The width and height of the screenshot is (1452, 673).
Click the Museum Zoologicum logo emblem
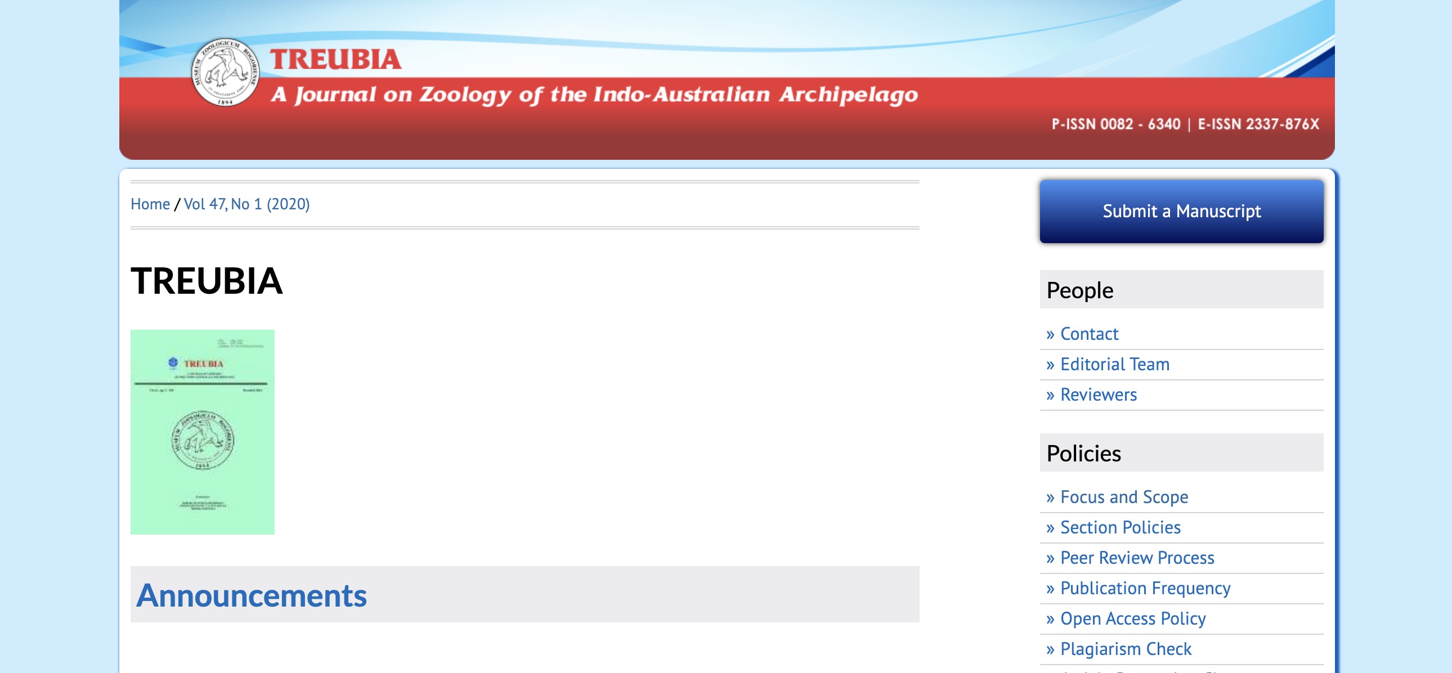pyautogui.click(x=225, y=72)
